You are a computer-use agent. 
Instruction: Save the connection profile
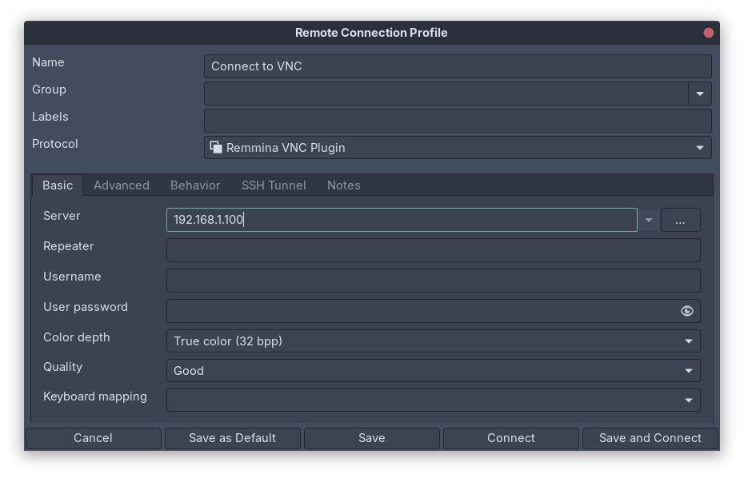point(371,438)
